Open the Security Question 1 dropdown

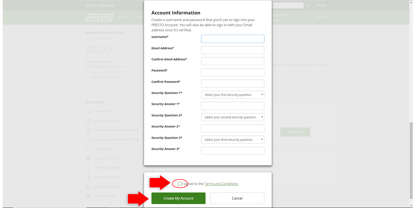(233, 95)
